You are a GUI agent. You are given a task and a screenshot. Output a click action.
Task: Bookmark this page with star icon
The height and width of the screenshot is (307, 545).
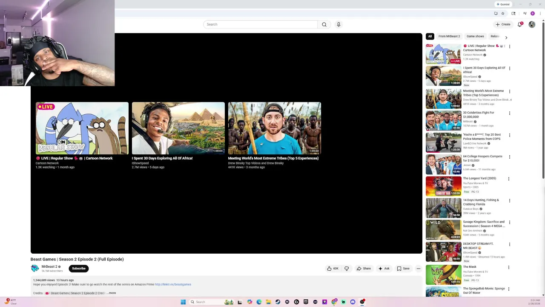click(503, 13)
